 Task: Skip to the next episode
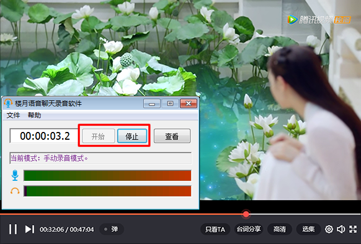click(x=29, y=229)
